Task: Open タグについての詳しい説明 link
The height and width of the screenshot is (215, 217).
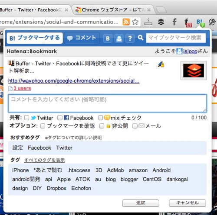Action: coord(73,138)
